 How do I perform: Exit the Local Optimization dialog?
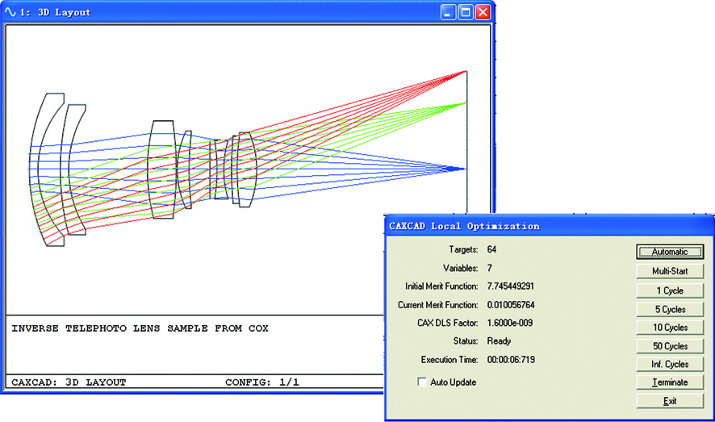[669, 401]
